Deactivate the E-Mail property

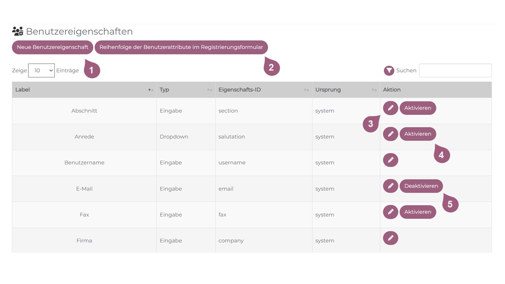point(421,186)
